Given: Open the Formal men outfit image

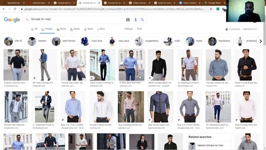Looking at the screenshot, I should coord(73,65).
